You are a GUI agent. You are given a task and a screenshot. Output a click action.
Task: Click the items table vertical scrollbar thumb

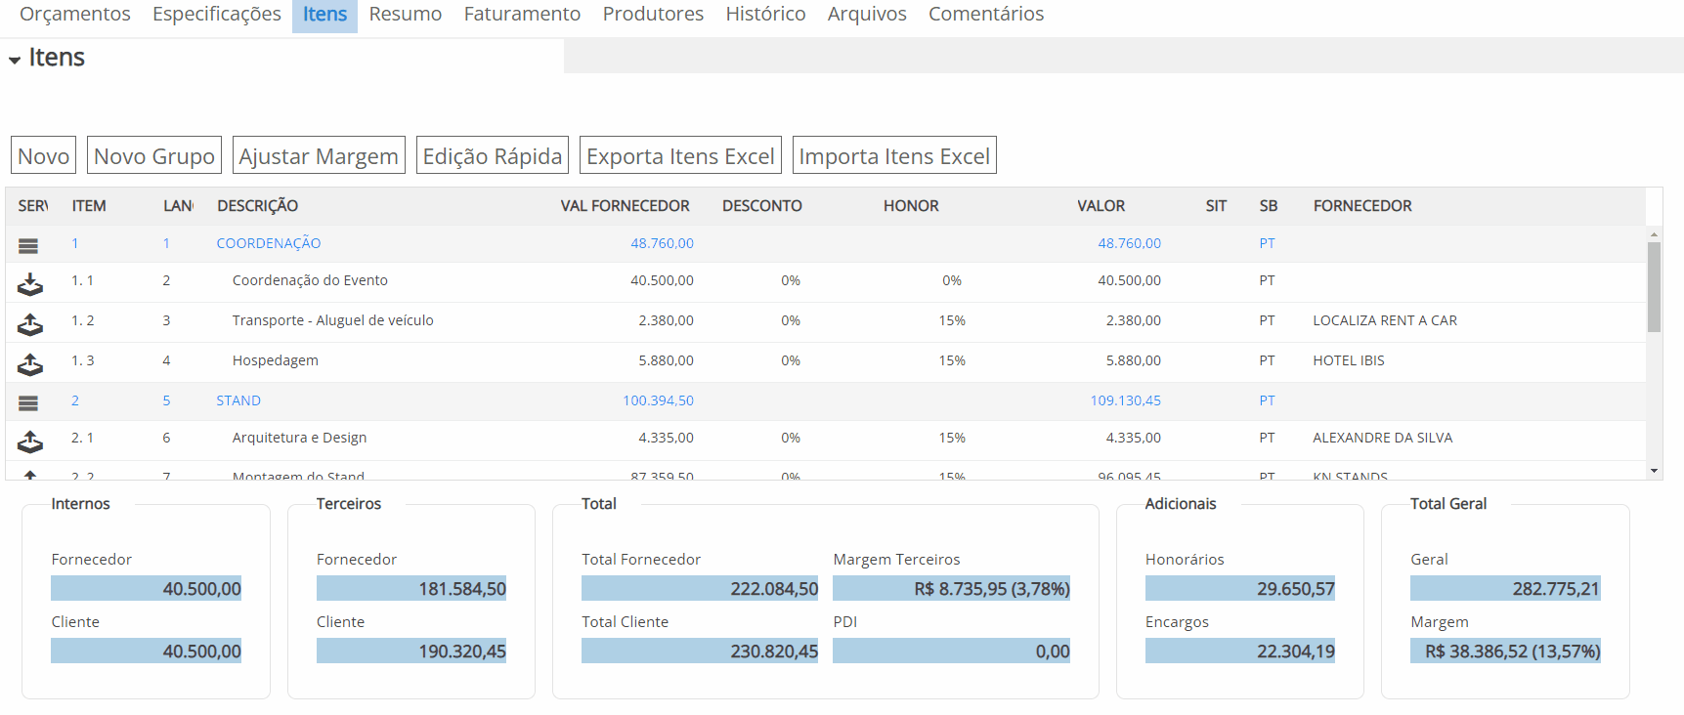click(1654, 287)
